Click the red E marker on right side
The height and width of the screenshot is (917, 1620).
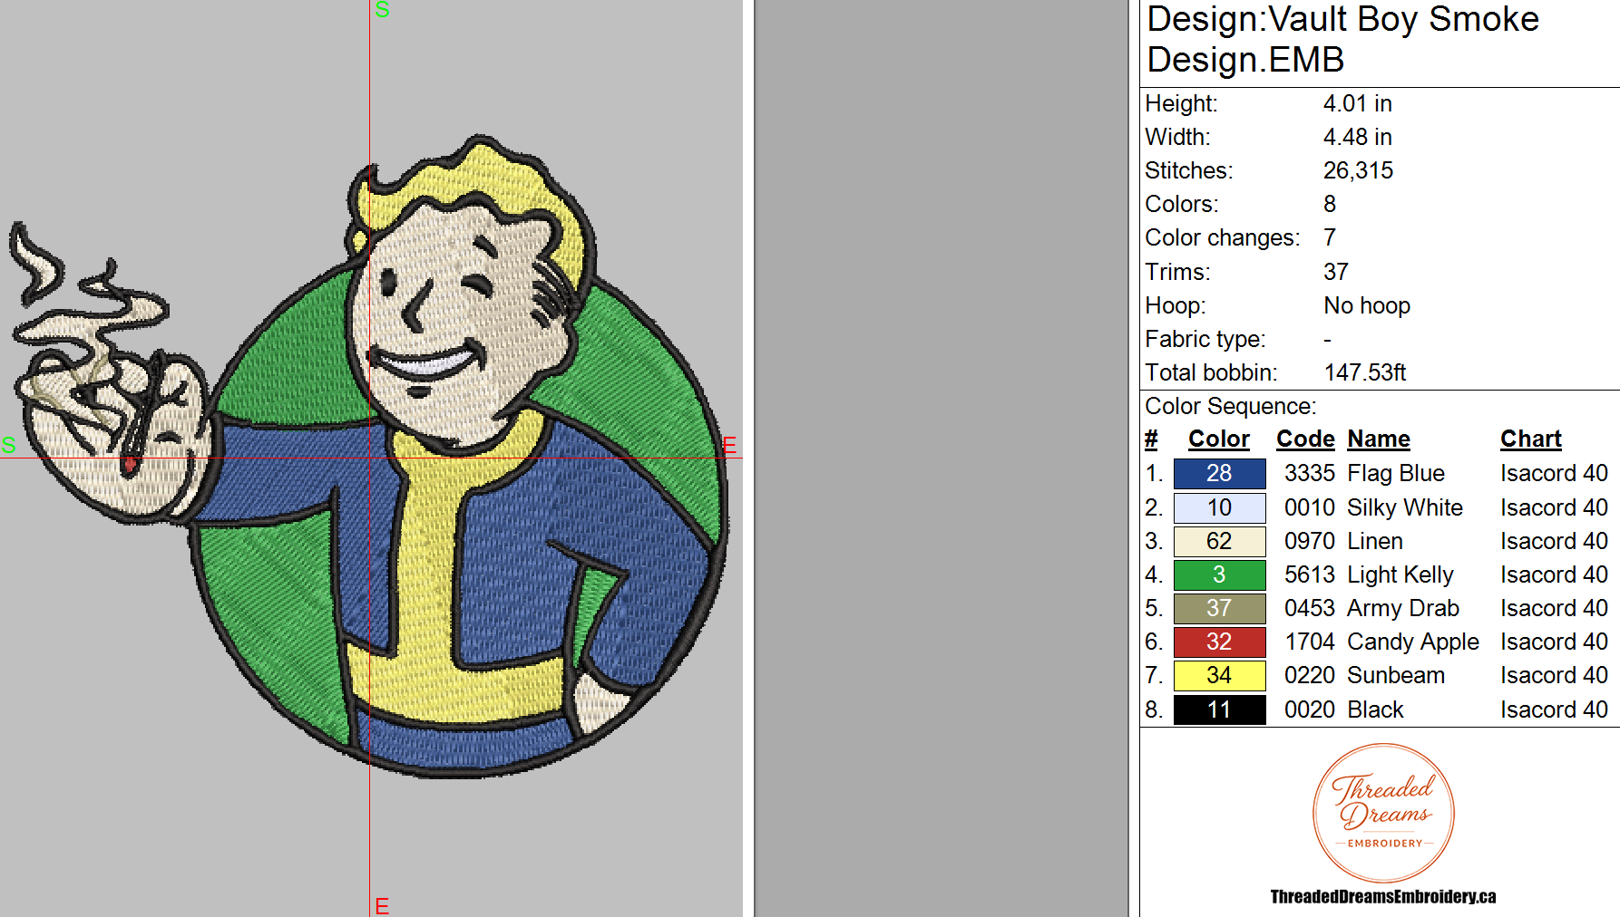coord(729,445)
